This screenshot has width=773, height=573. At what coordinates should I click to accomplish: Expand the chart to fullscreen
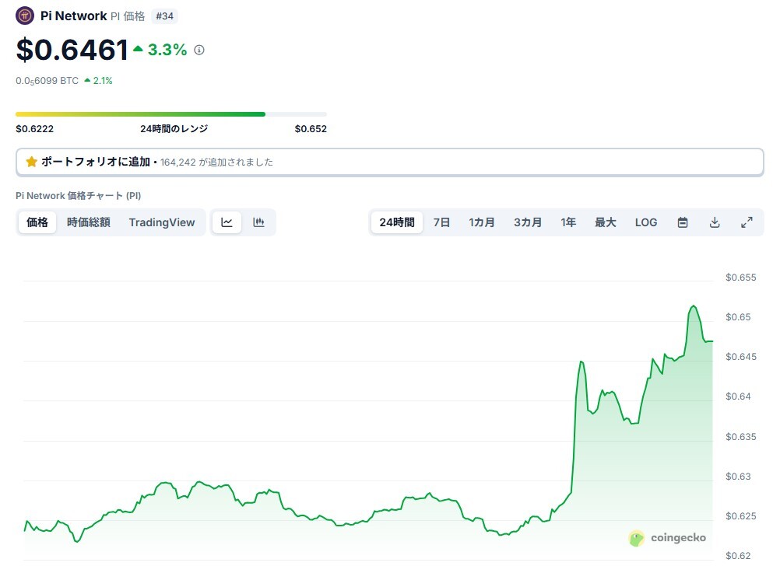point(747,222)
